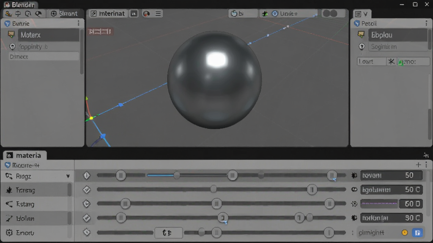
Task: Select the Kstang row in material list
Action: point(36,204)
